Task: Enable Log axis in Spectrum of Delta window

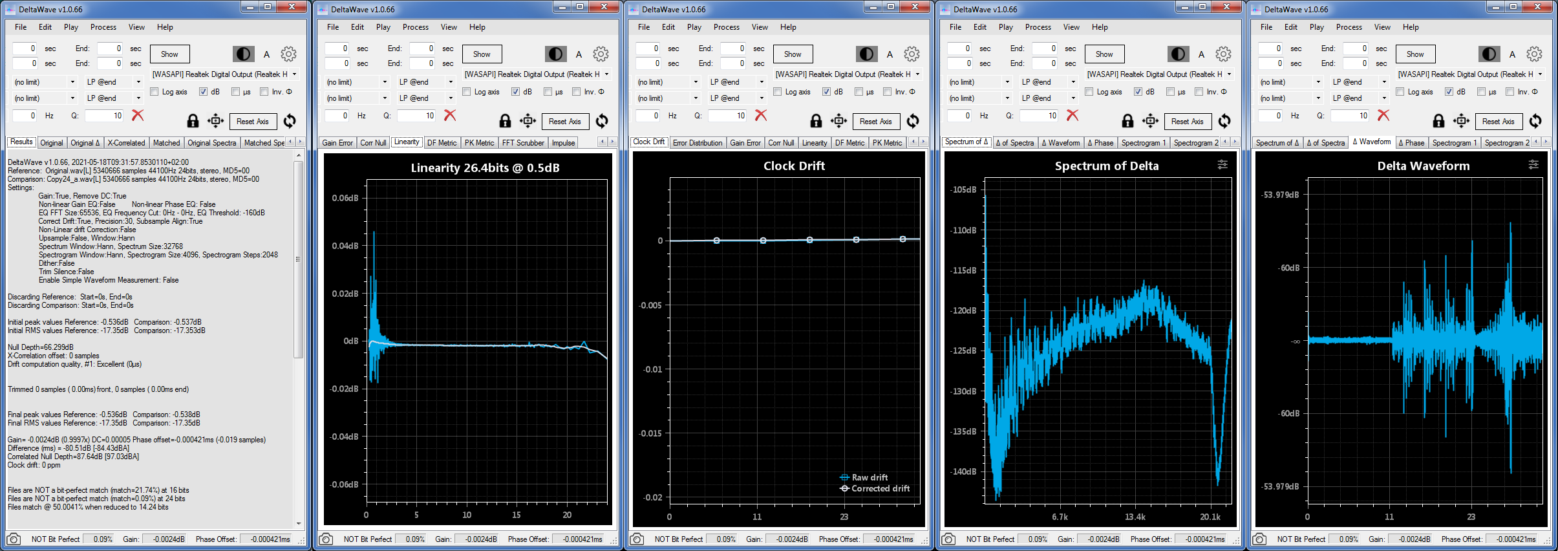Action: click(x=1089, y=92)
